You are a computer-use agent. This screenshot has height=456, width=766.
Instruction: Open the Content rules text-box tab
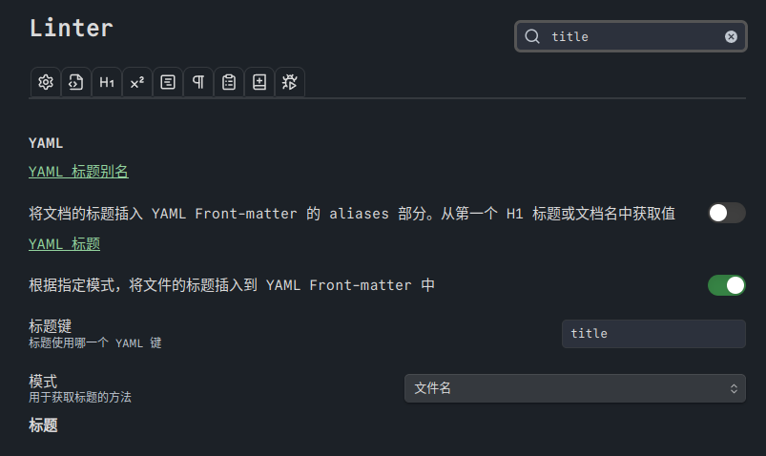[167, 82]
